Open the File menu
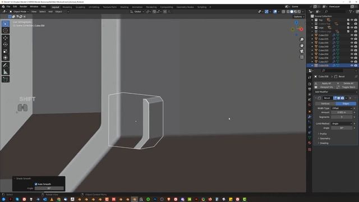The width and height of the screenshot is (359, 202). point(8,7)
